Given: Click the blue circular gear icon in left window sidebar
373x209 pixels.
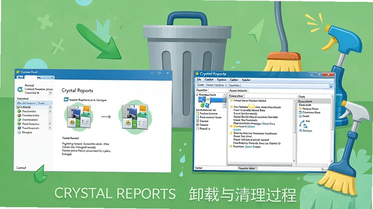Looking at the screenshot, I should 20,89.
